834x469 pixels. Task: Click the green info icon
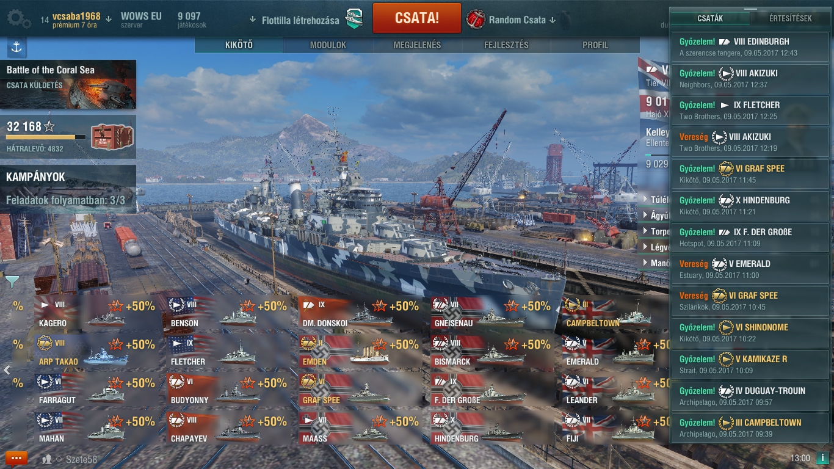(822, 458)
